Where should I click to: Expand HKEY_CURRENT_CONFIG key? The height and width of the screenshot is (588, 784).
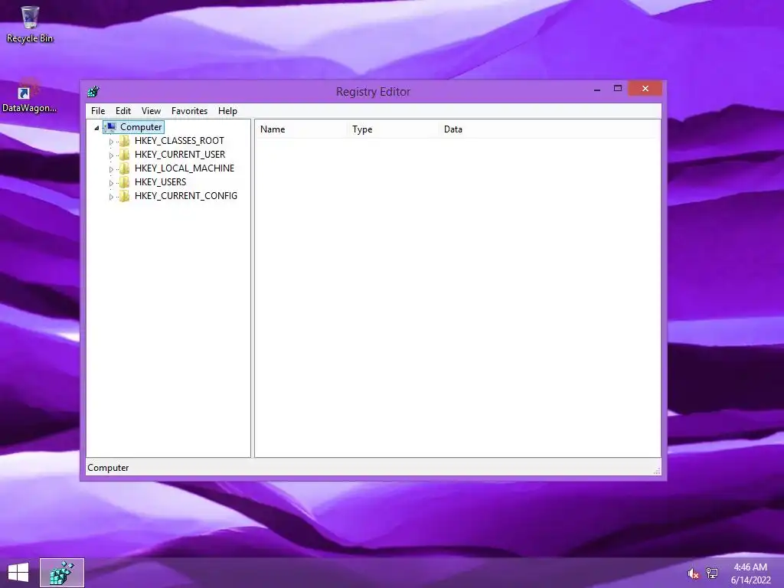click(x=111, y=197)
